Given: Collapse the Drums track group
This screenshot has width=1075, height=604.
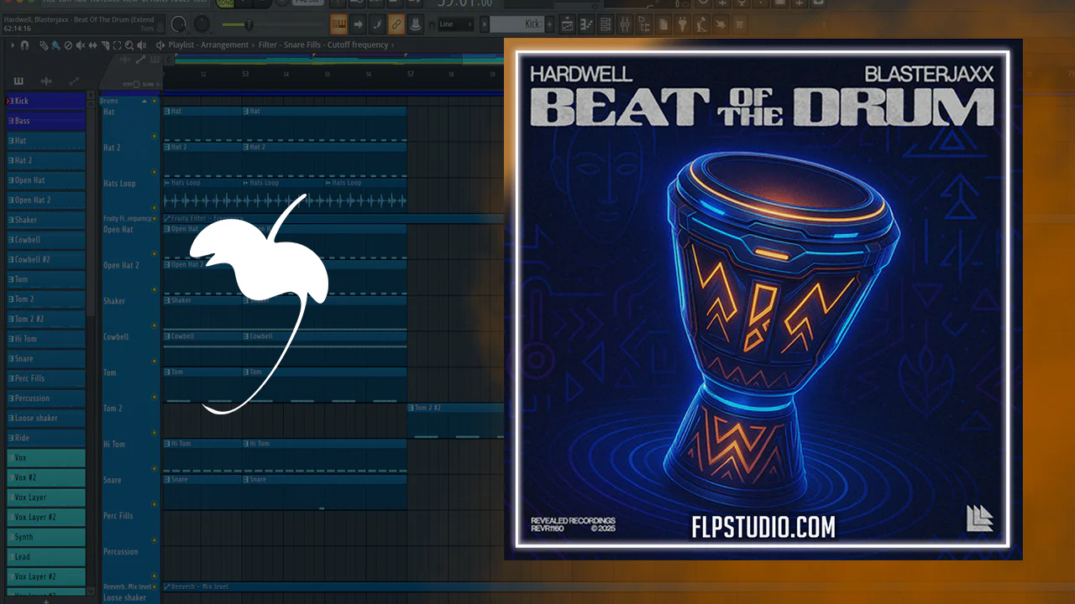Looking at the screenshot, I should [144, 102].
